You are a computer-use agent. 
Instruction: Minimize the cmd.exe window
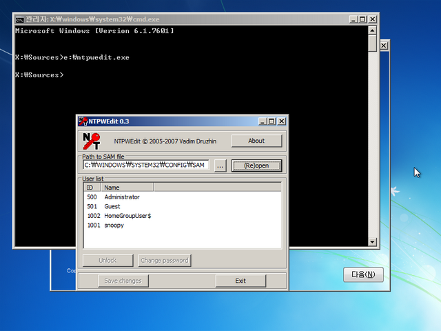coord(353,19)
